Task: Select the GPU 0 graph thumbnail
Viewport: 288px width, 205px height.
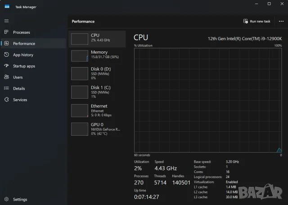Action: pyautogui.click(x=80, y=129)
